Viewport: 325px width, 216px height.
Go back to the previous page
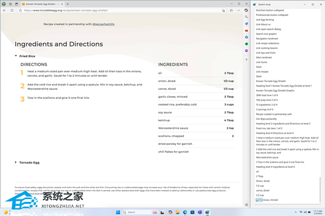(x=4, y=10)
